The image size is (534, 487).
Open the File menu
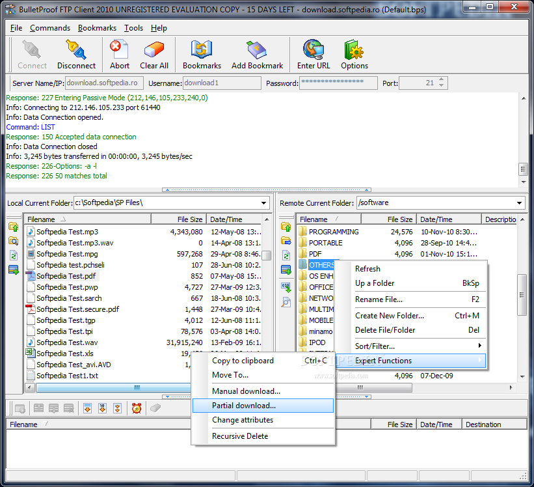tap(16, 28)
